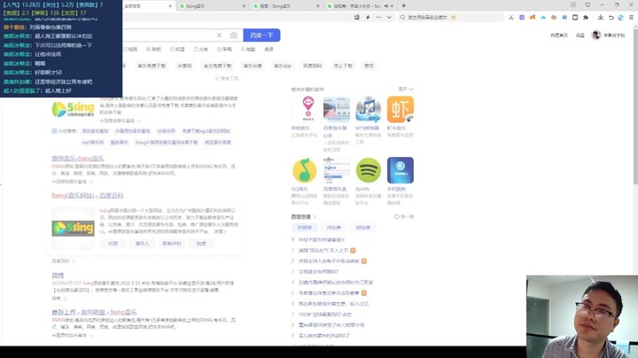Open related search 56音乐网
Screen dimensions: 638x358
tap(166, 131)
